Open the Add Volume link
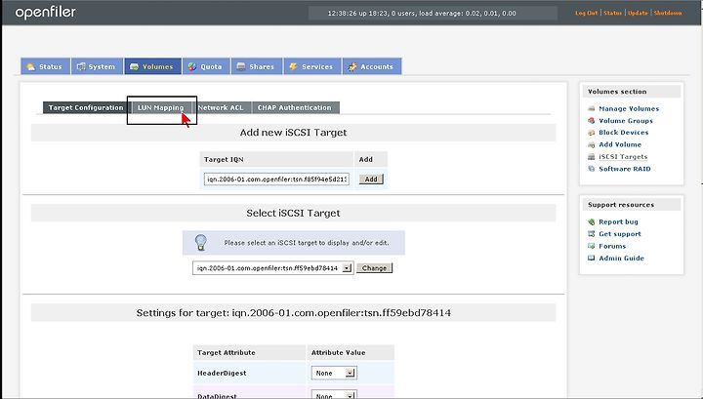 click(x=620, y=144)
